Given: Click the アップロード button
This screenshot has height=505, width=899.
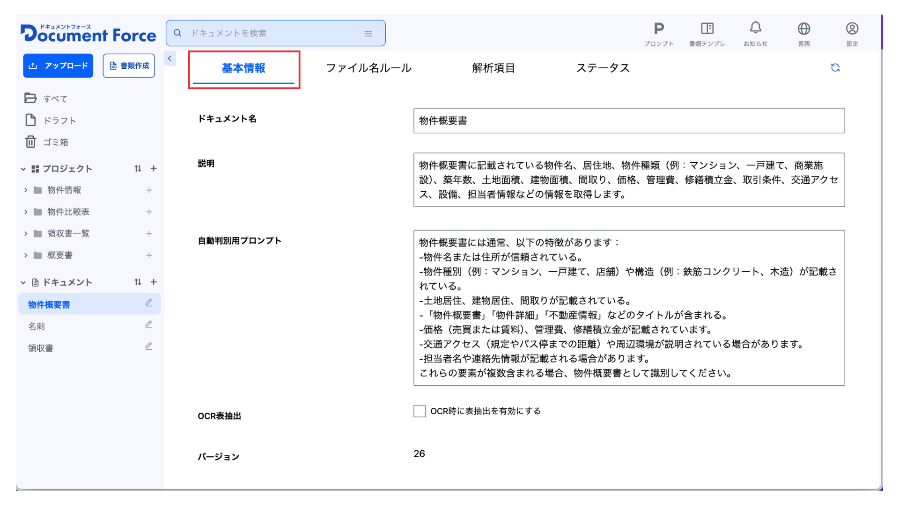Looking at the screenshot, I should (58, 66).
